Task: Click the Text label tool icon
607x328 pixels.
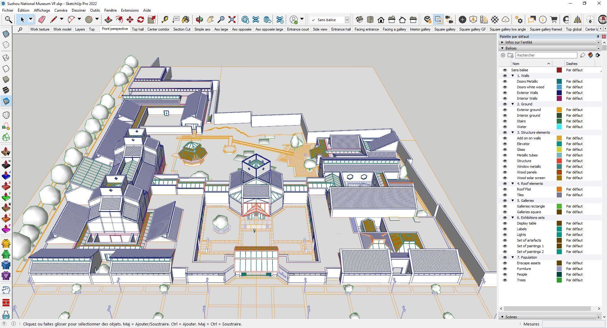Action: [x=175, y=20]
